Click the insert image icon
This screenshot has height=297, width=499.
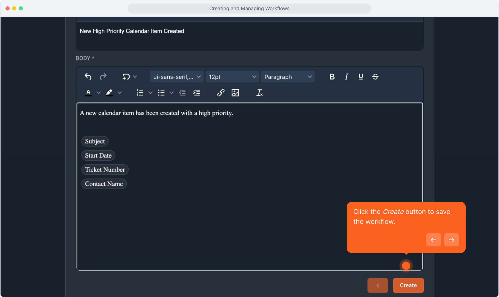coord(235,93)
